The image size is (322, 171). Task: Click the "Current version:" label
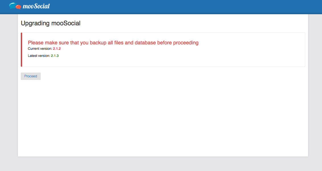coord(40,49)
